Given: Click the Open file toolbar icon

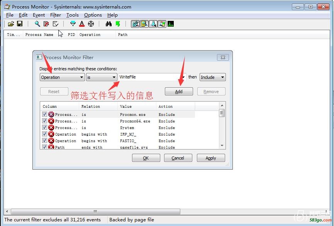Looking at the screenshot, I should tap(11, 24).
